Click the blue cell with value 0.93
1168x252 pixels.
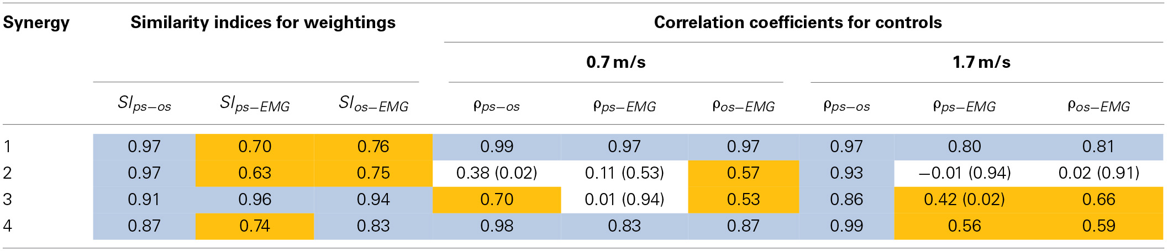click(846, 173)
